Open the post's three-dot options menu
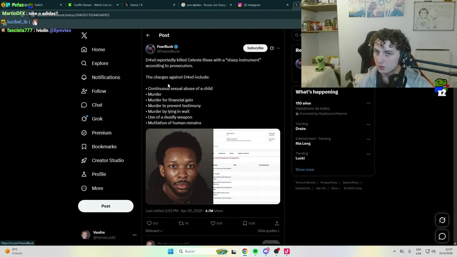 coord(278,48)
